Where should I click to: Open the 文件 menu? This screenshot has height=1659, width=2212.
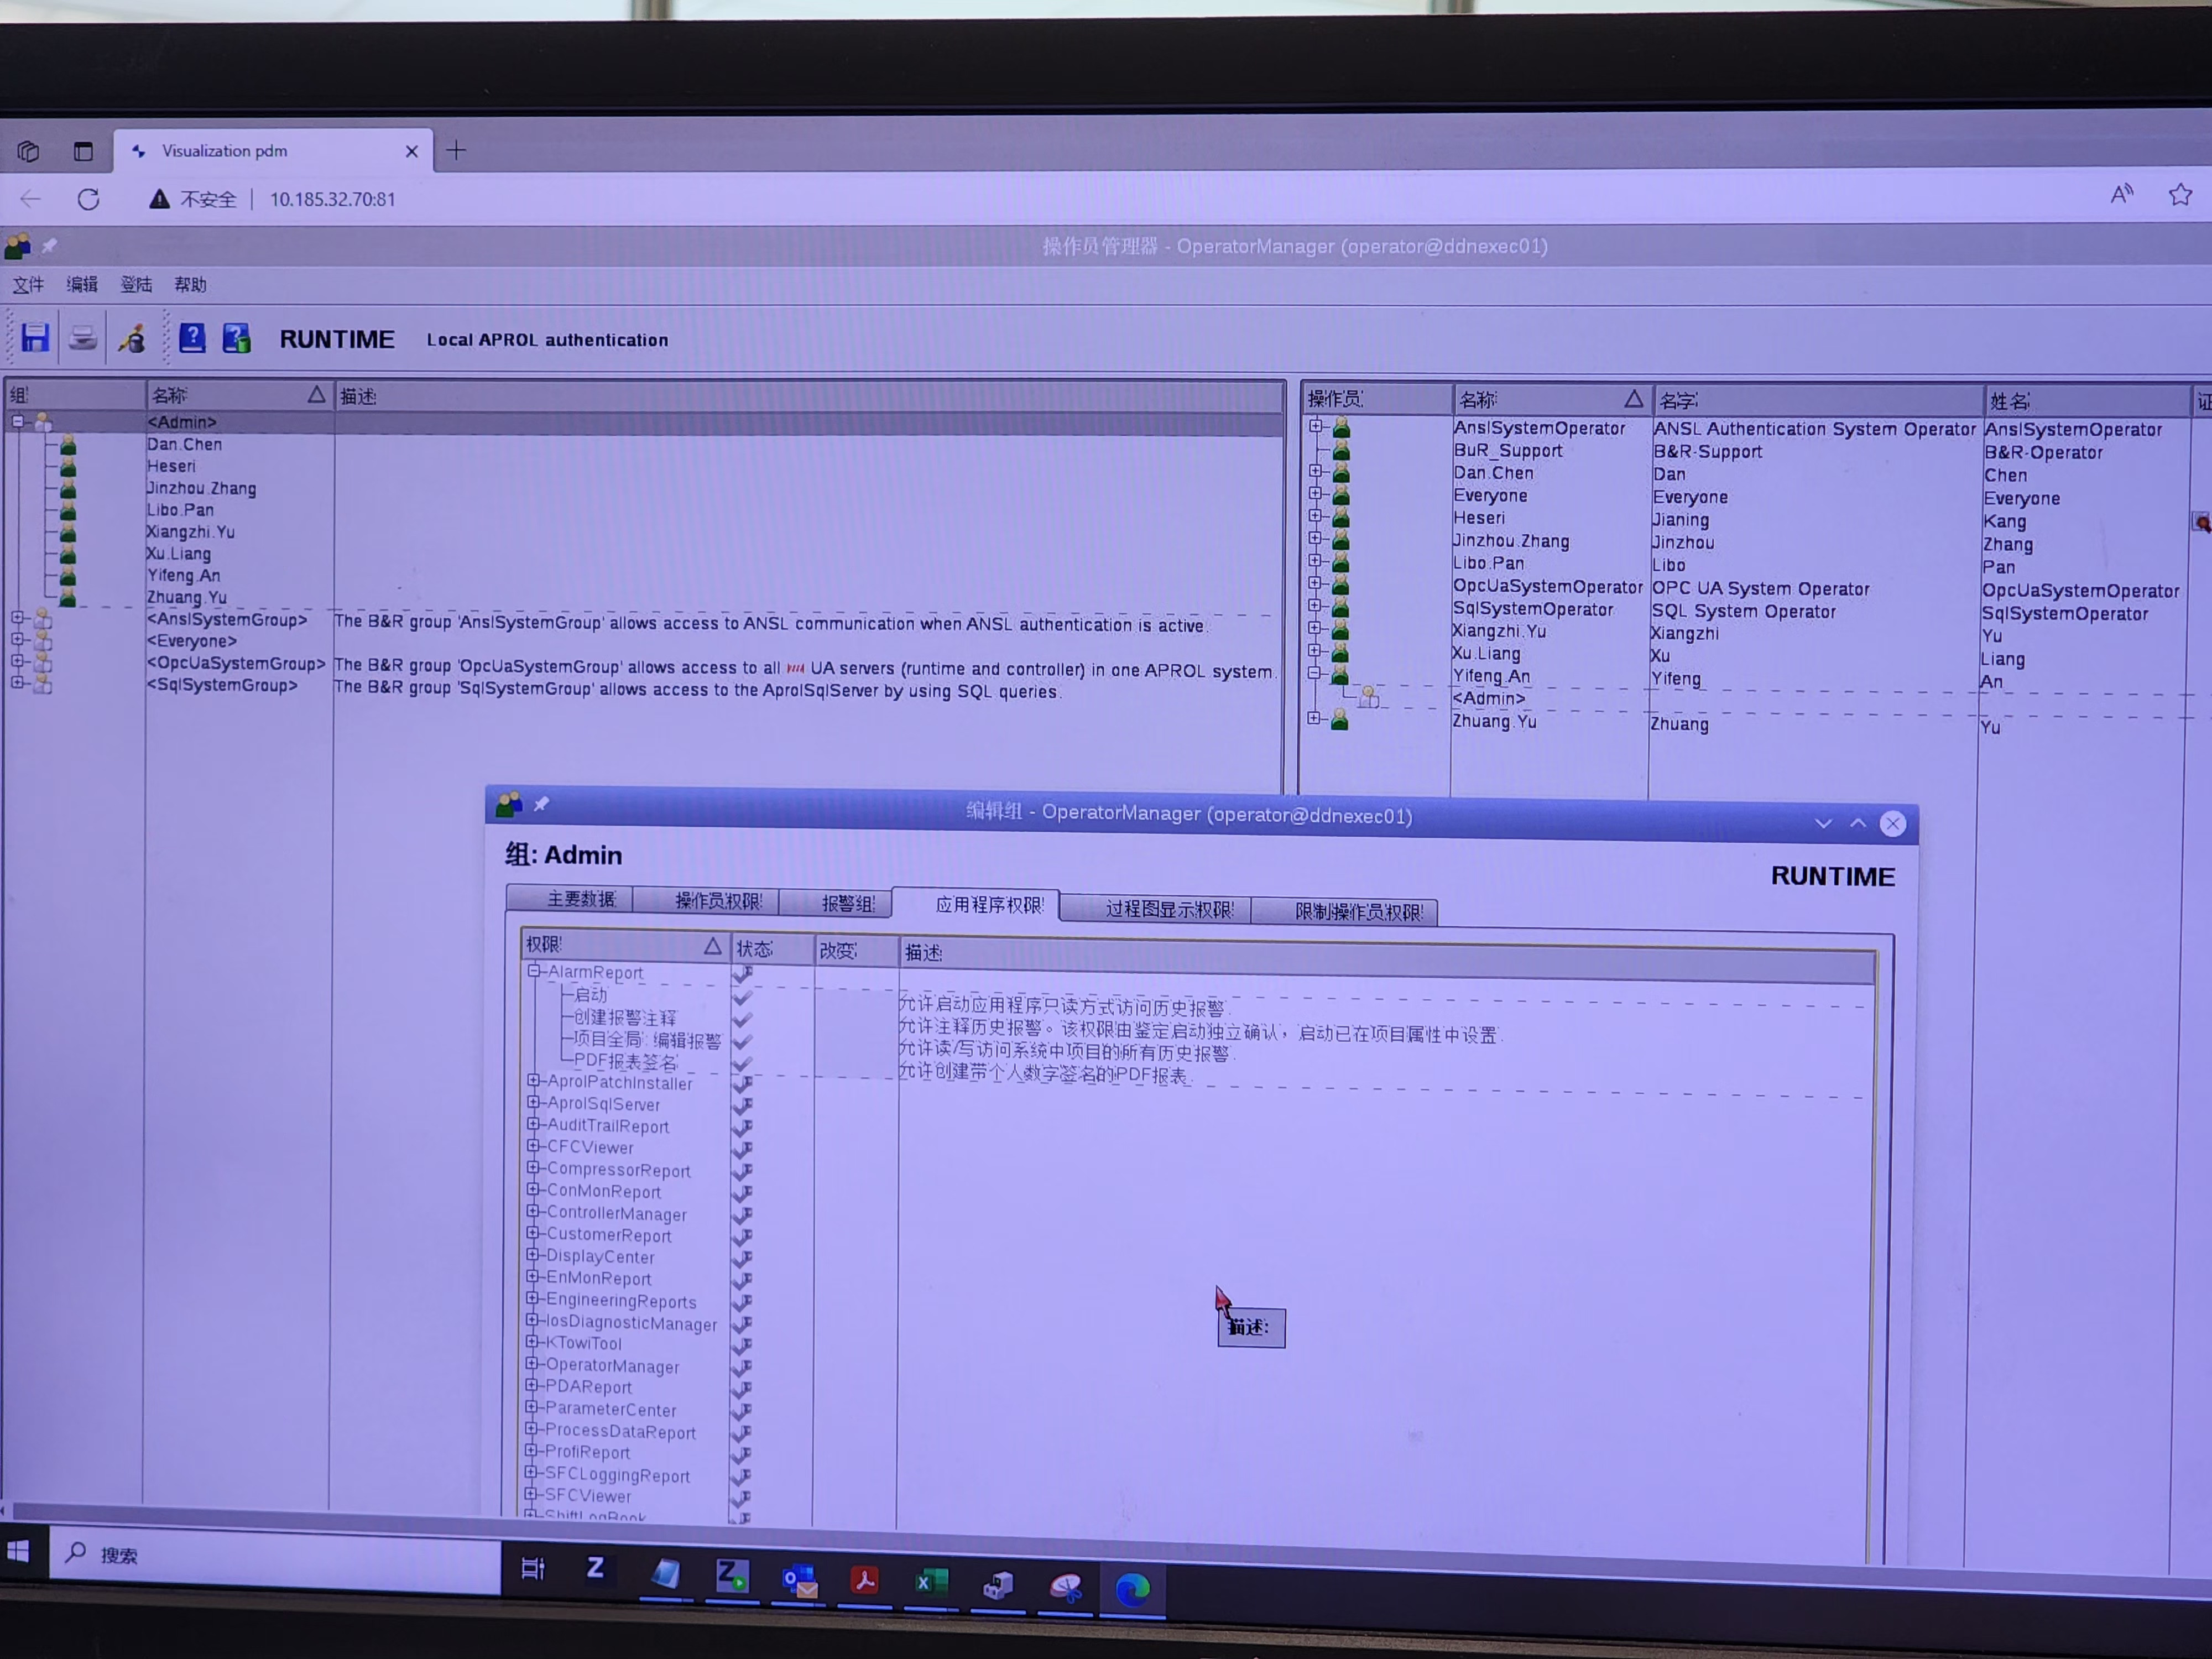(x=28, y=285)
